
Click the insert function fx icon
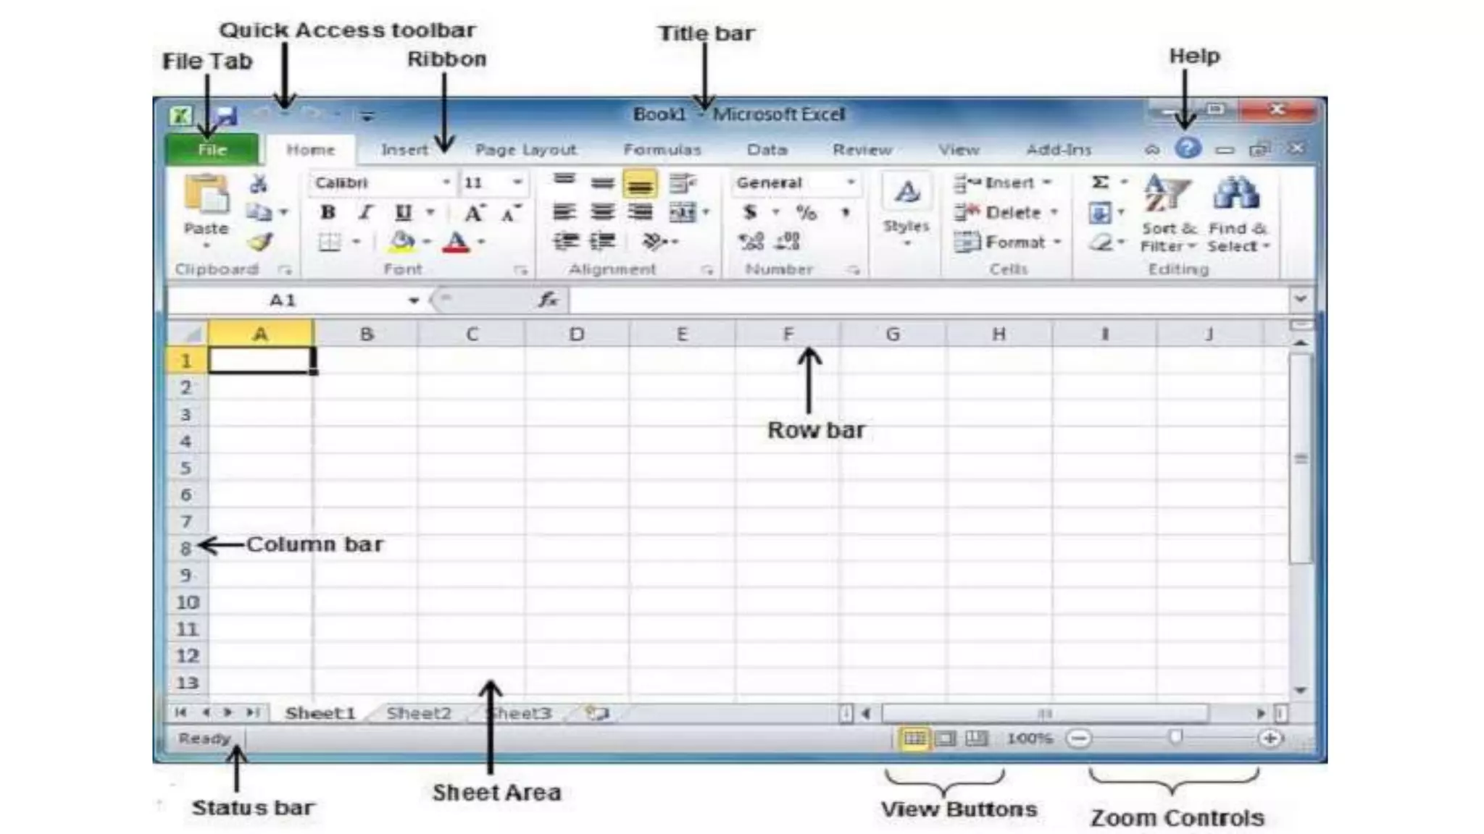[548, 300]
